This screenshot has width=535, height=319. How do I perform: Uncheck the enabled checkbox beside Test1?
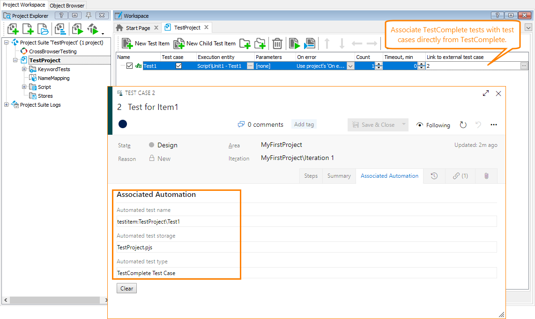129,65
